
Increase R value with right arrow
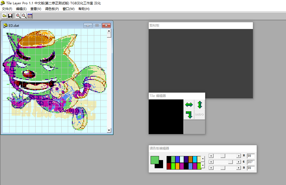click(x=239, y=156)
